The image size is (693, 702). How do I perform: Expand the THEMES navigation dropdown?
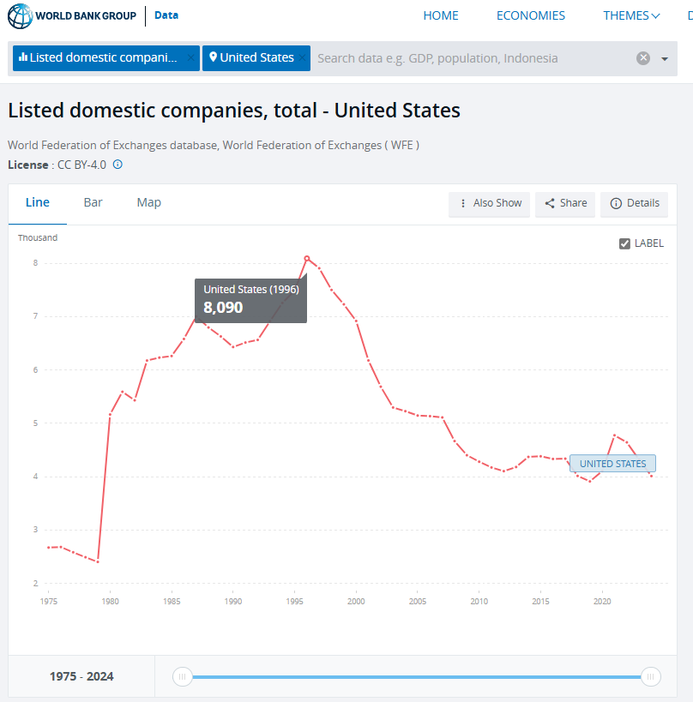(631, 15)
